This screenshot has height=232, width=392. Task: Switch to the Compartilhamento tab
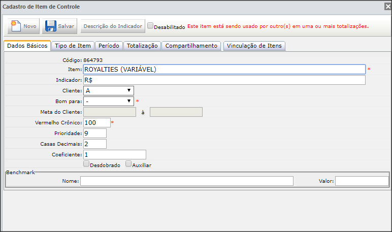[x=191, y=46]
